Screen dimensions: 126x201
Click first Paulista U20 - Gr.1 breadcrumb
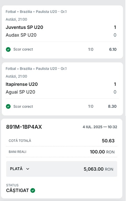(51, 12)
